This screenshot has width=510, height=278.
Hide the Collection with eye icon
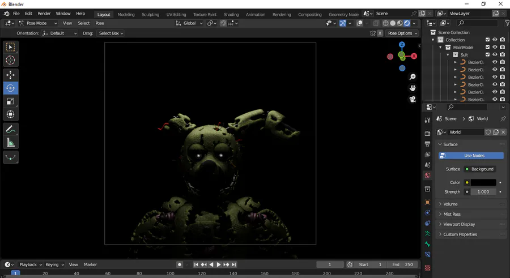(x=495, y=40)
